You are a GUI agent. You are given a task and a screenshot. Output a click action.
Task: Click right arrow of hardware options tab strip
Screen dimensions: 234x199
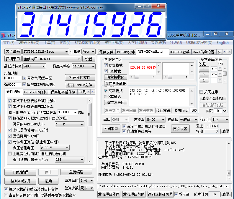coord(93,92)
